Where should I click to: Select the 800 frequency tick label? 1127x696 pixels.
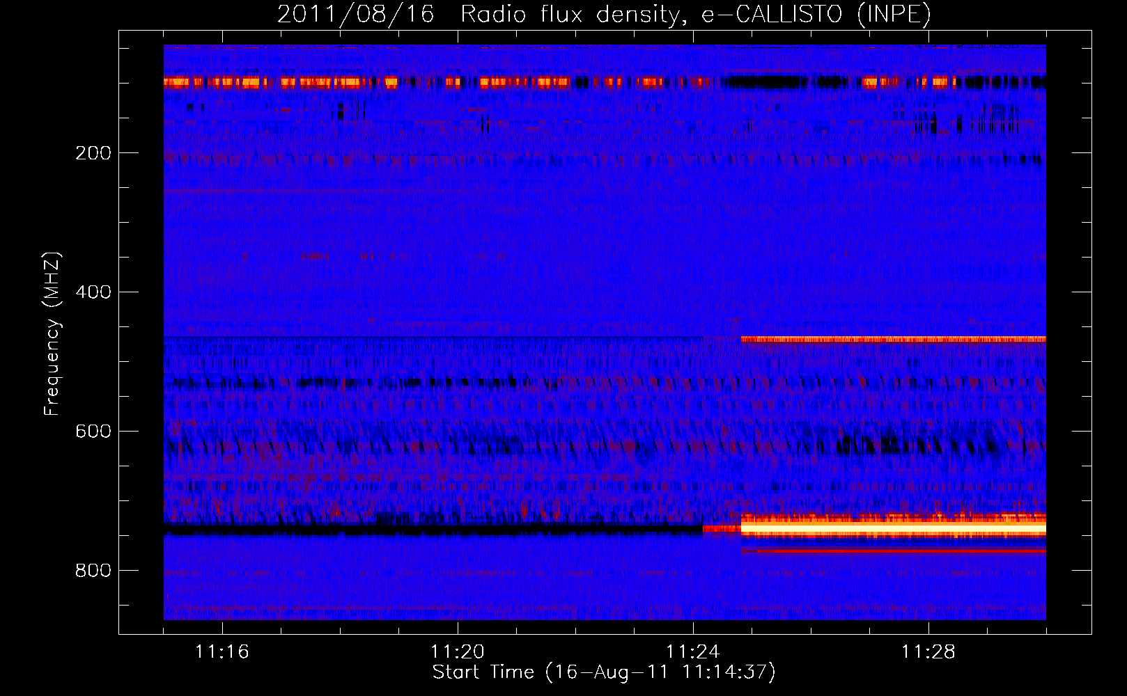[x=93, y=571]
